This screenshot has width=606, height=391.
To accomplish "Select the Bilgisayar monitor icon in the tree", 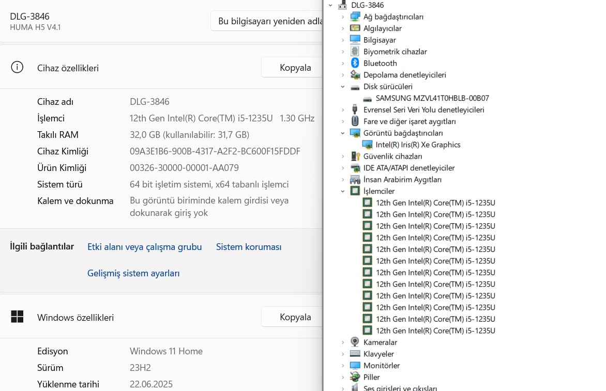I will [x=355, y=40].
